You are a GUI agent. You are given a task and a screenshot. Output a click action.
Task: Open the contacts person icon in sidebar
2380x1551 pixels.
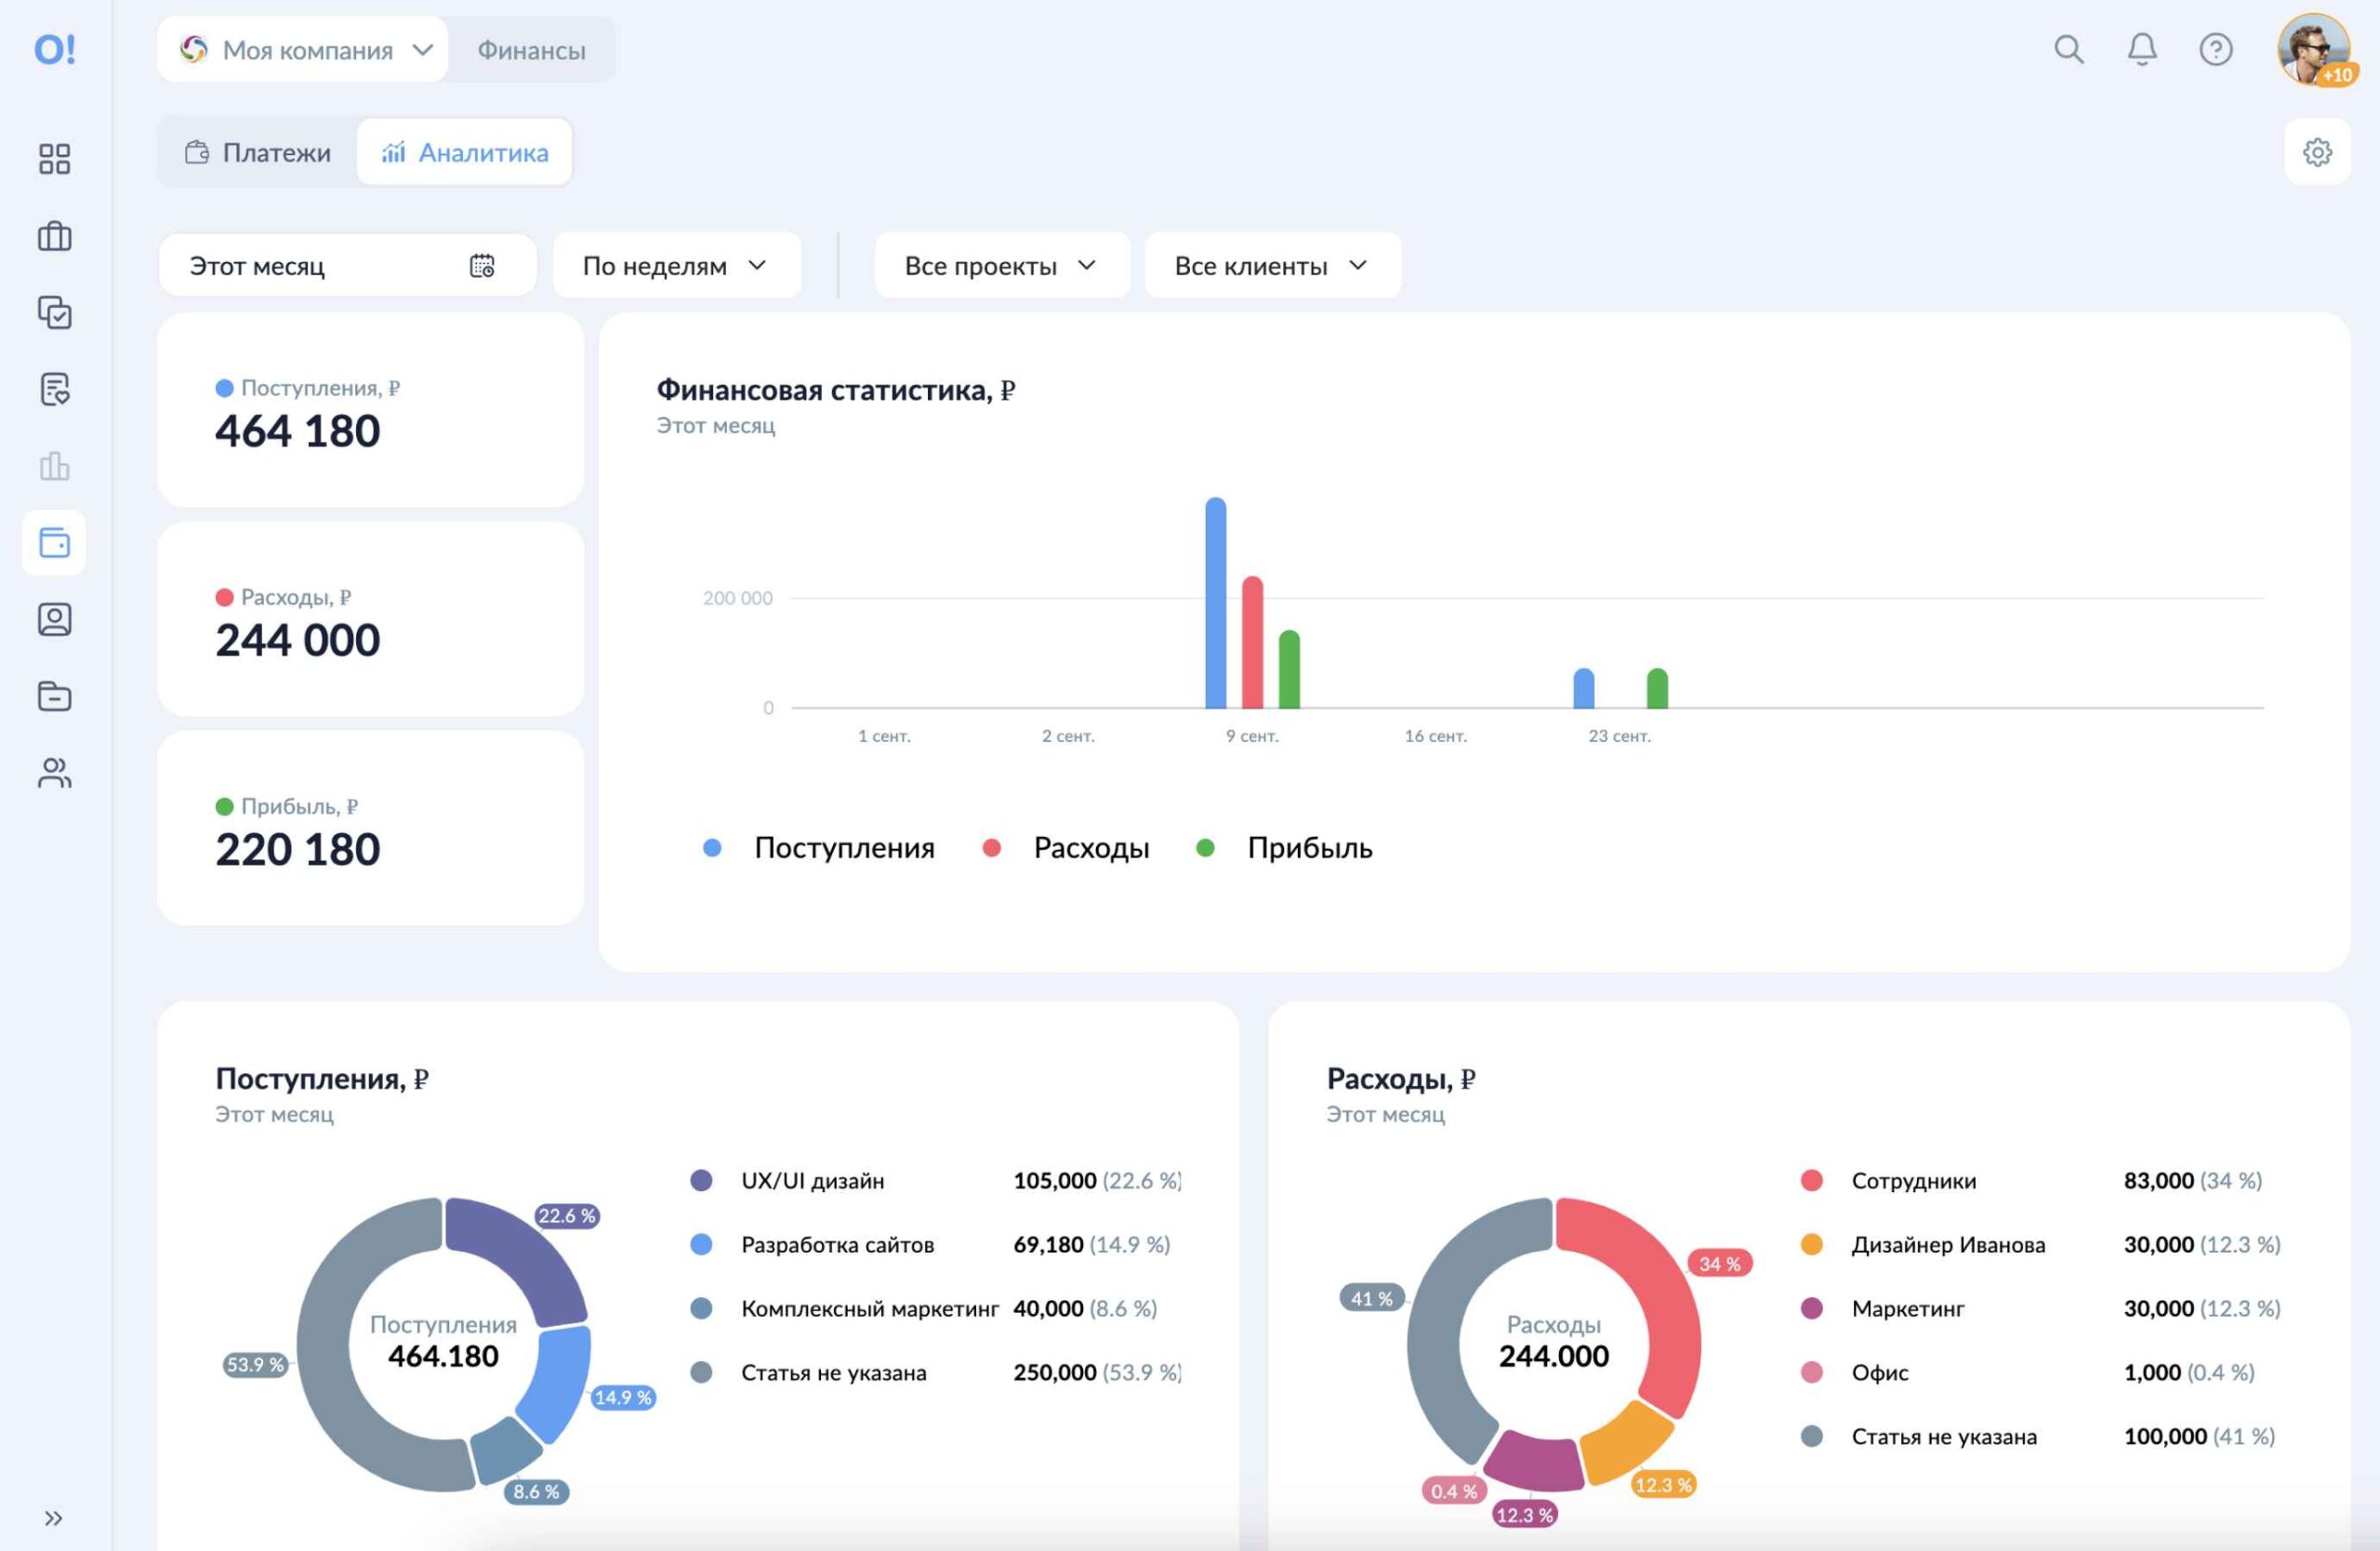54,620
